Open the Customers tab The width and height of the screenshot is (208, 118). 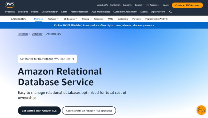pyautogui.click(x=123, y=19)
